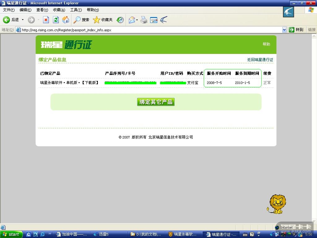Print page with printer icon
The width and height of the screenshot is (317, 238).
[x=144, y=20]
